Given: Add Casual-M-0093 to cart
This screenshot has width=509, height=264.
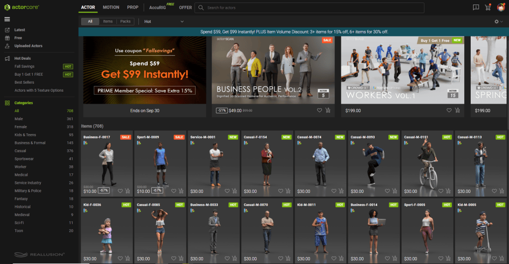Looking at the screenshot, I should tap(395, 191).
